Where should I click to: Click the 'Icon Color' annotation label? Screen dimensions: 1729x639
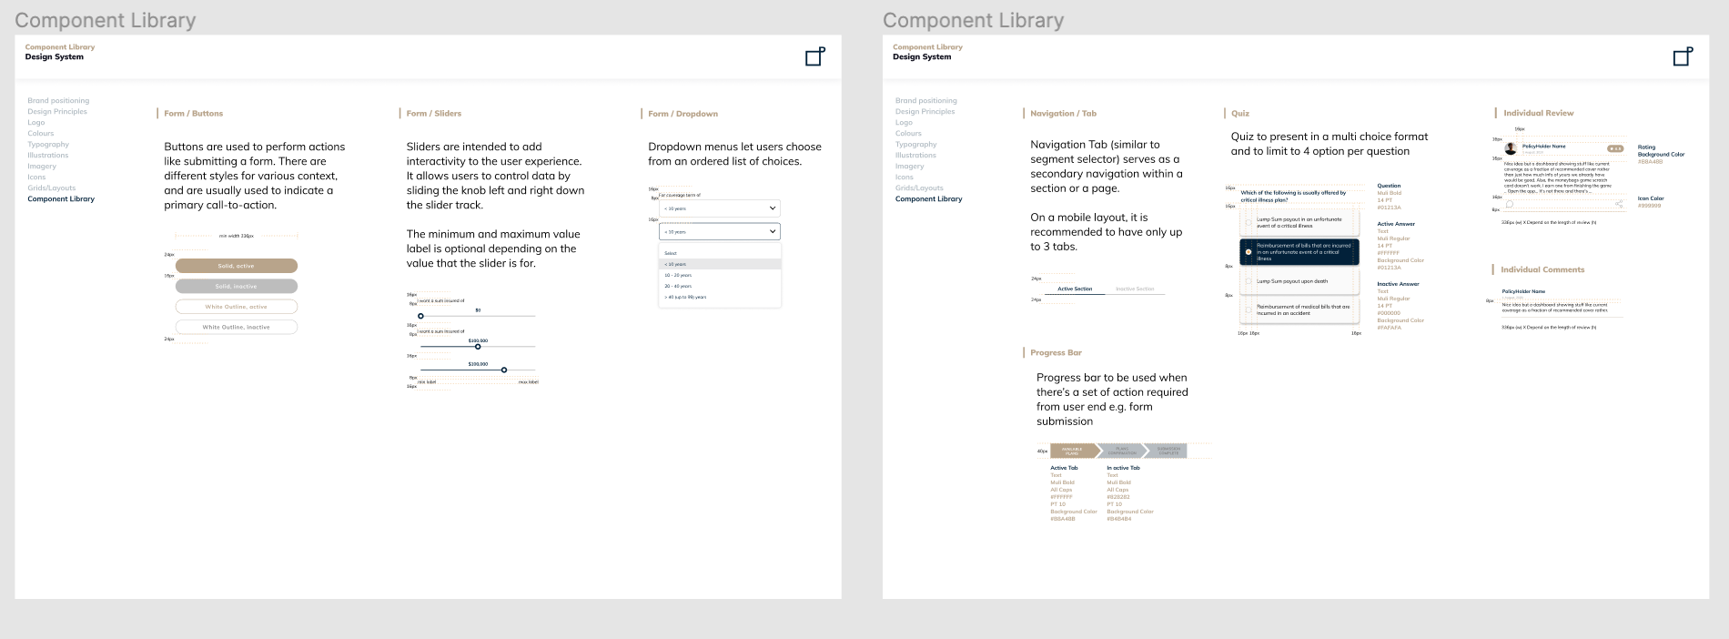(1651, 198)
